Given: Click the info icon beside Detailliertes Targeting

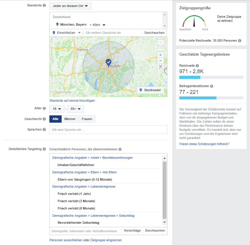Looking at the screenshot, I should click(x=44, y=149).
